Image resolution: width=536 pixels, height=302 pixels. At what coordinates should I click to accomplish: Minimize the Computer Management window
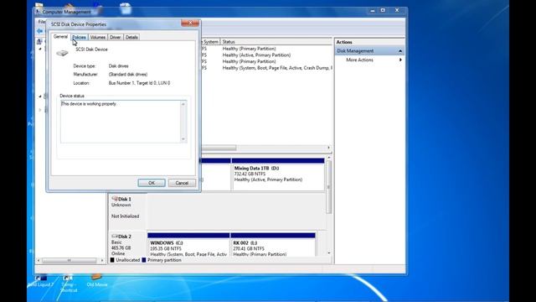[373, 11]
